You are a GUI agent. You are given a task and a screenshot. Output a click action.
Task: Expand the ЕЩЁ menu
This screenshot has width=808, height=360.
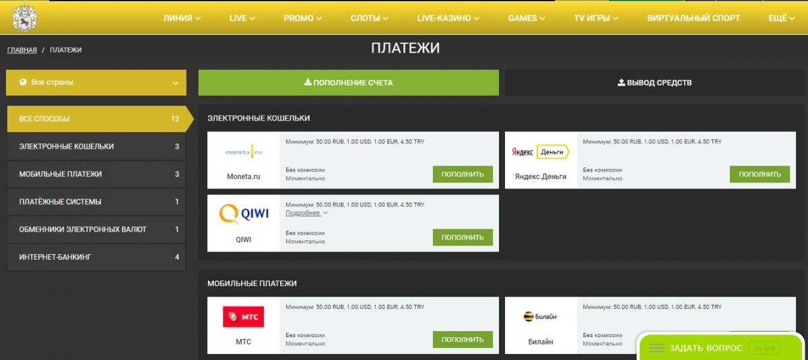pyautogui.click(x=782, y=18)
